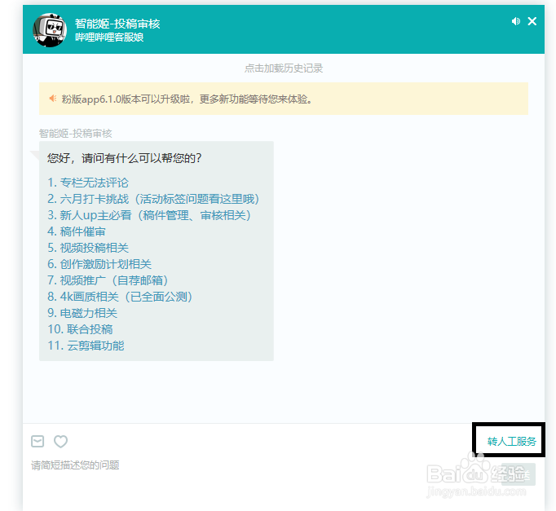Screen dimensions: 556x511
Task: Choose option 6. 创作激励计划相关
Action: (99, 264)
